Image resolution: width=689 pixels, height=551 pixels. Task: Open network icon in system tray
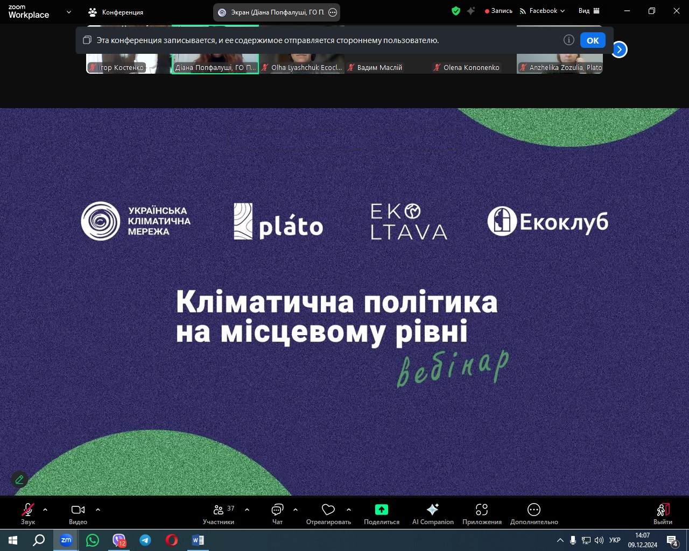(x=586, y=540)
